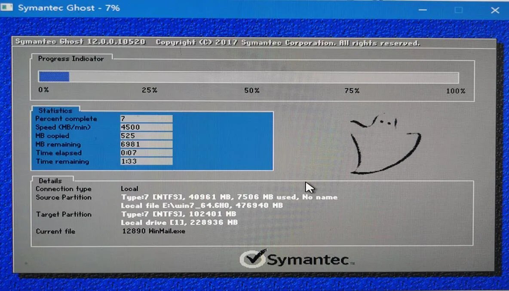Click the Time remaining field 1:33

pyautogui.click(x=146, y=162)
